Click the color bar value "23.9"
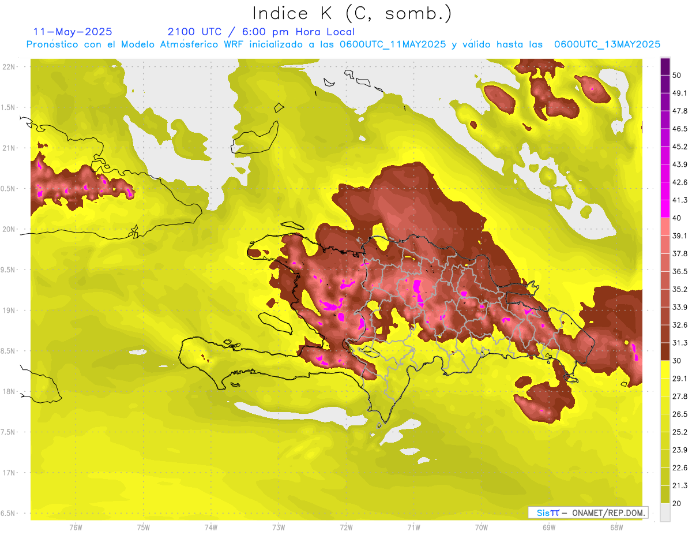 (680, 450)
